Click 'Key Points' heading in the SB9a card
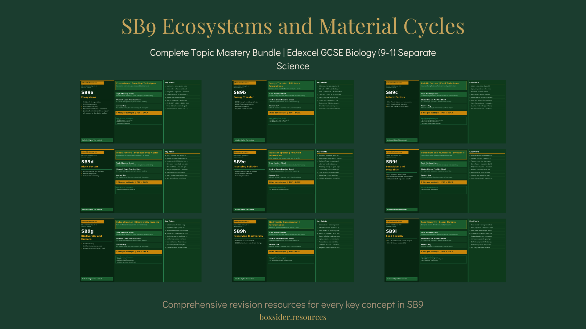Screen dimensions: 586x329 (170, 83)
